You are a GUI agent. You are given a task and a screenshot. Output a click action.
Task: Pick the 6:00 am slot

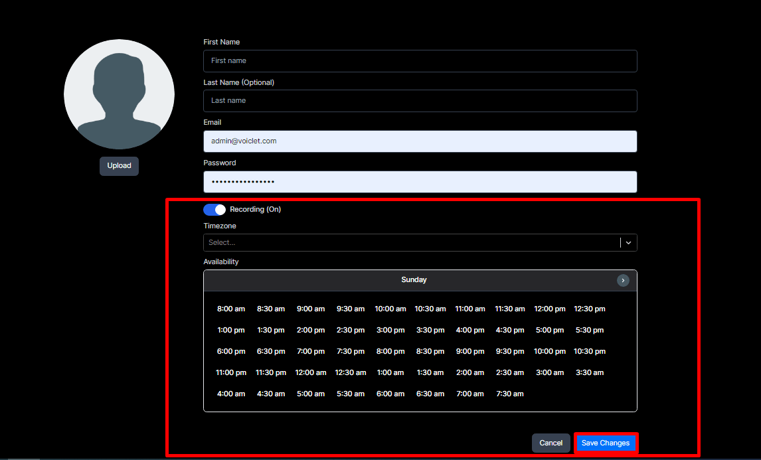pos(390,394)
